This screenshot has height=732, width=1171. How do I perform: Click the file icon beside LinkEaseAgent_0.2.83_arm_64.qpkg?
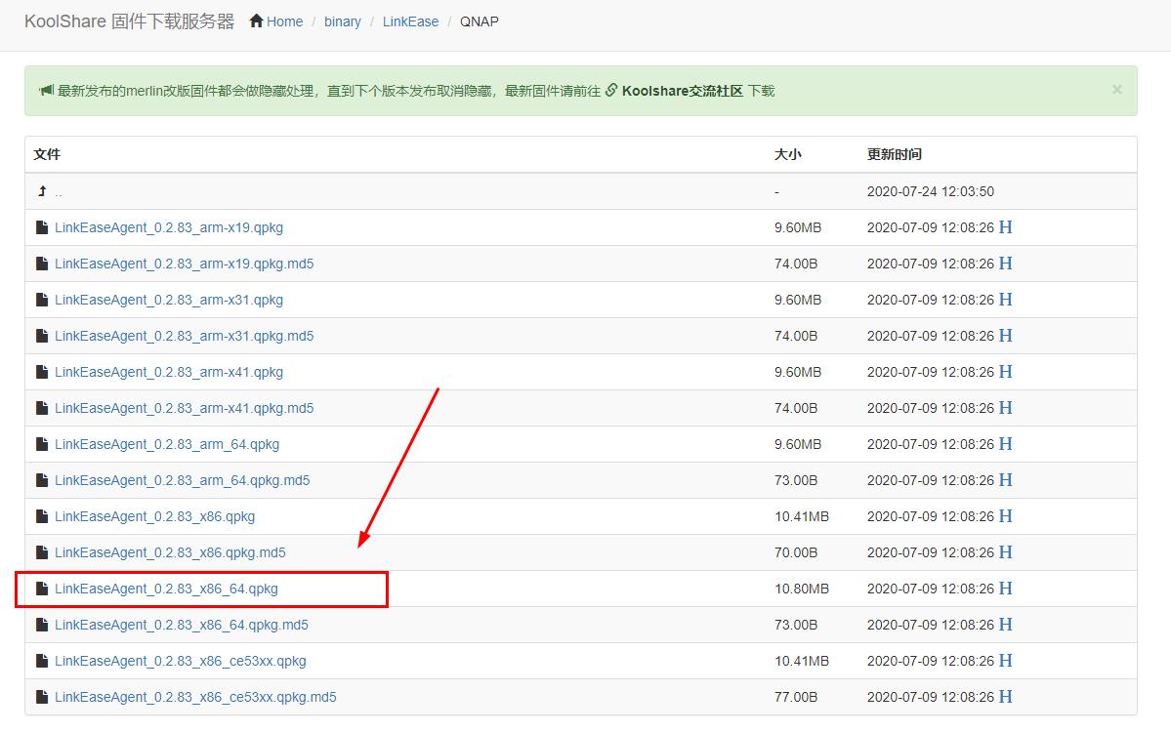[x=42, y=444]
